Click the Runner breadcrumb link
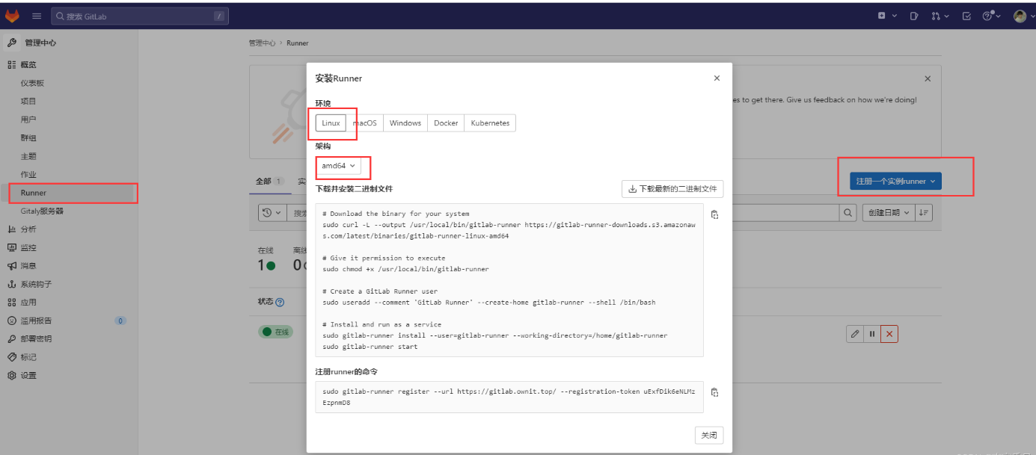This screenshot has height=455, width=1036. click(297, 43)
